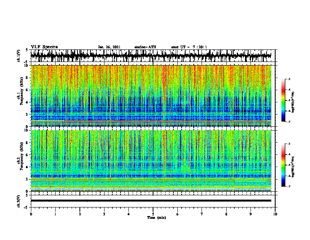The image size is (310, 240).
Task: Click the "VLF Spectra" plot title
Action: coord(44,47)
